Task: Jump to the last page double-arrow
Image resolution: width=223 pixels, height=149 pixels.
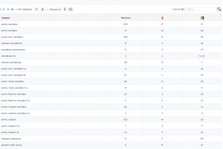Action: [x=12, y=9]
